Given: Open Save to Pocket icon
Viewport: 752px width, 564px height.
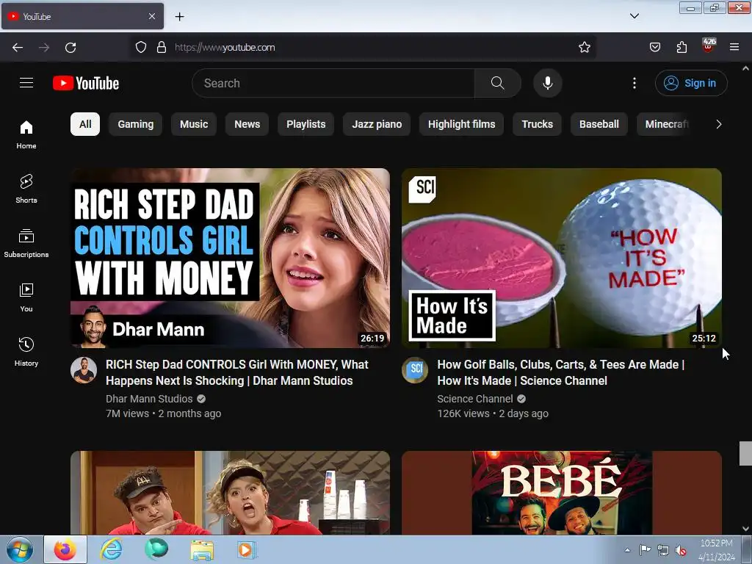Looking at the screenshot, I should [x=654, y=48].
